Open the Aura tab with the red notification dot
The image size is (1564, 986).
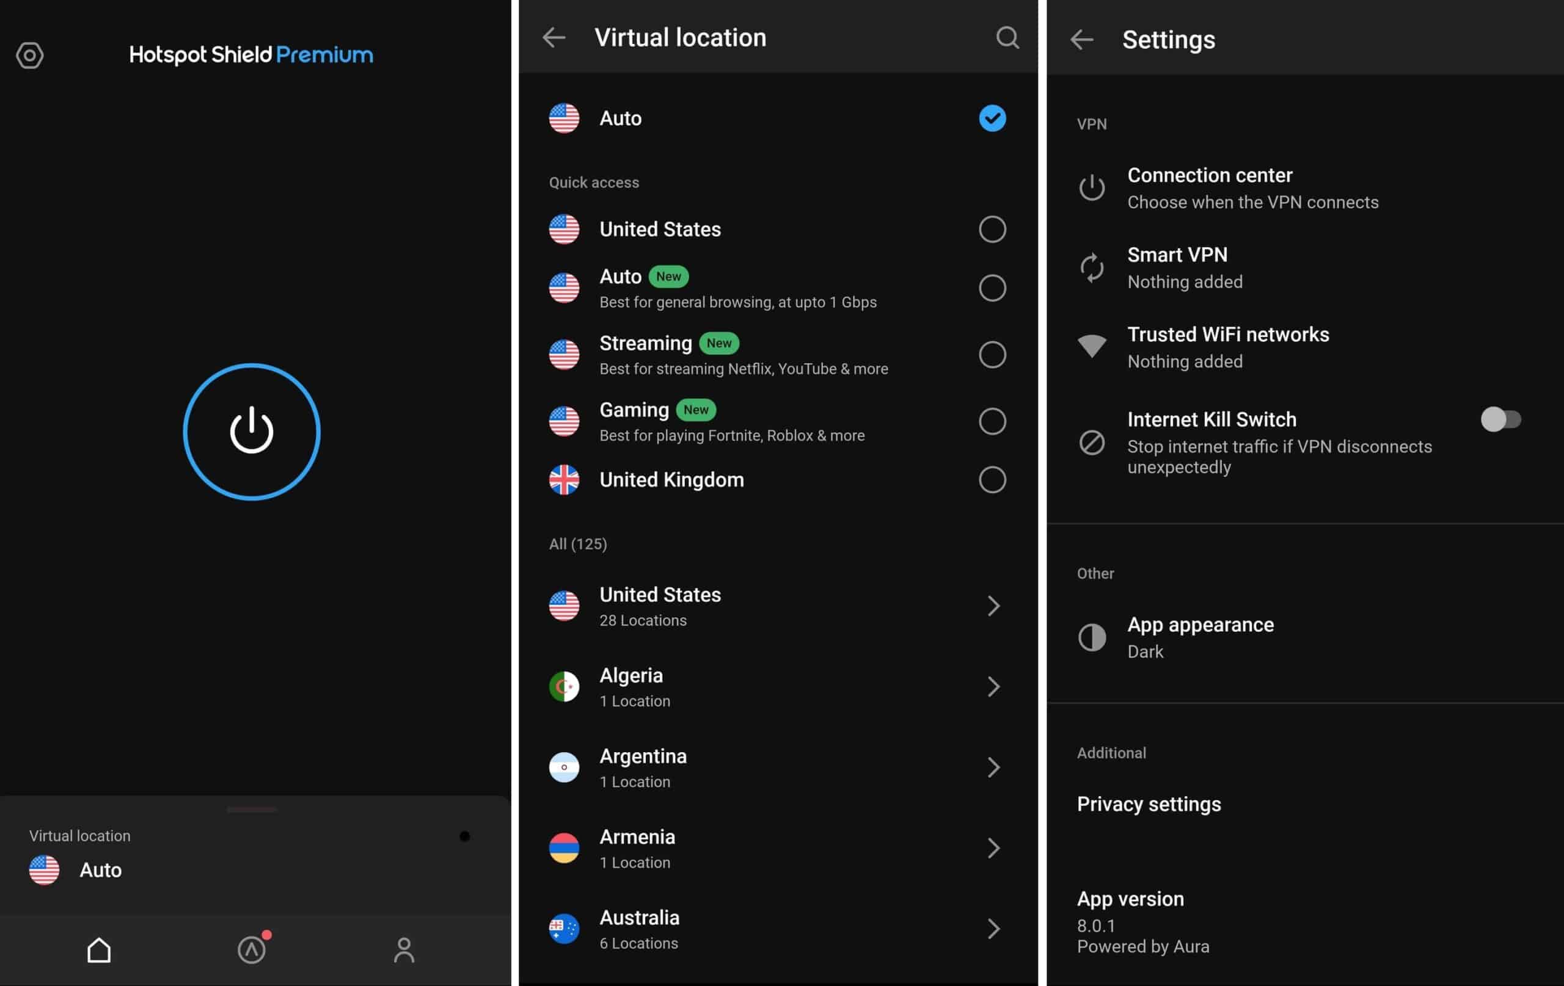(x=252, y=949)
